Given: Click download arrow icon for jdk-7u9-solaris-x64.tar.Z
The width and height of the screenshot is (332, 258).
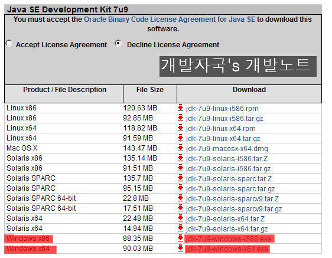Looking at the screenshot, I should click(180, 218).
